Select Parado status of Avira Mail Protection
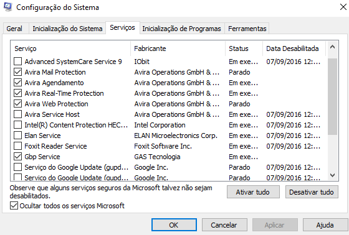 [239, 72]
